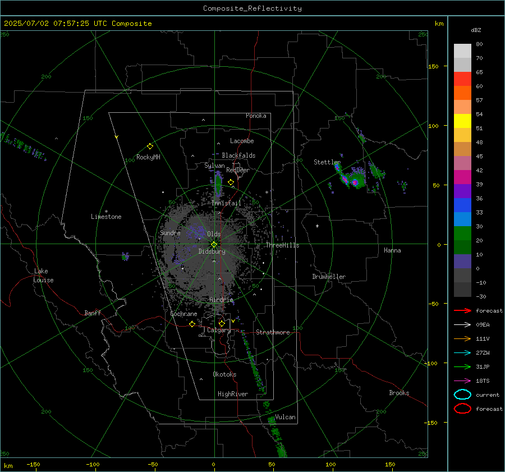This screenshot has width=505, height=472.
Task: Click the dBZ heading above the color scale
Action: click(x=476, y=30)
